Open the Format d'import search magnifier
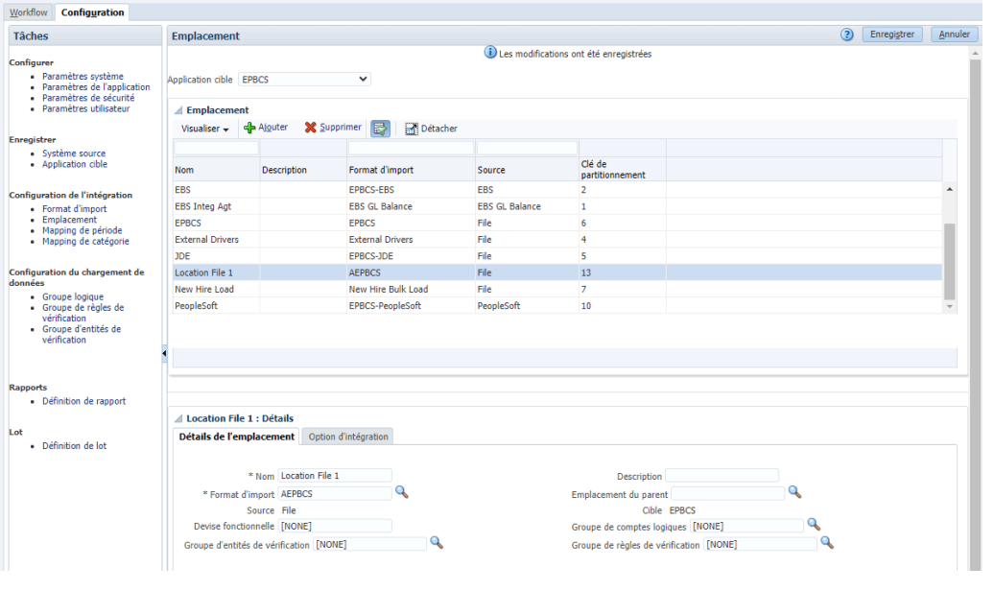994x591 pixels. (402, 492)
